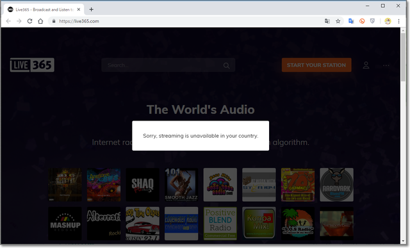410x248 pixels.
Task: Click Start Your Station button
Action: pyautogui.click(x=316, y=65)
